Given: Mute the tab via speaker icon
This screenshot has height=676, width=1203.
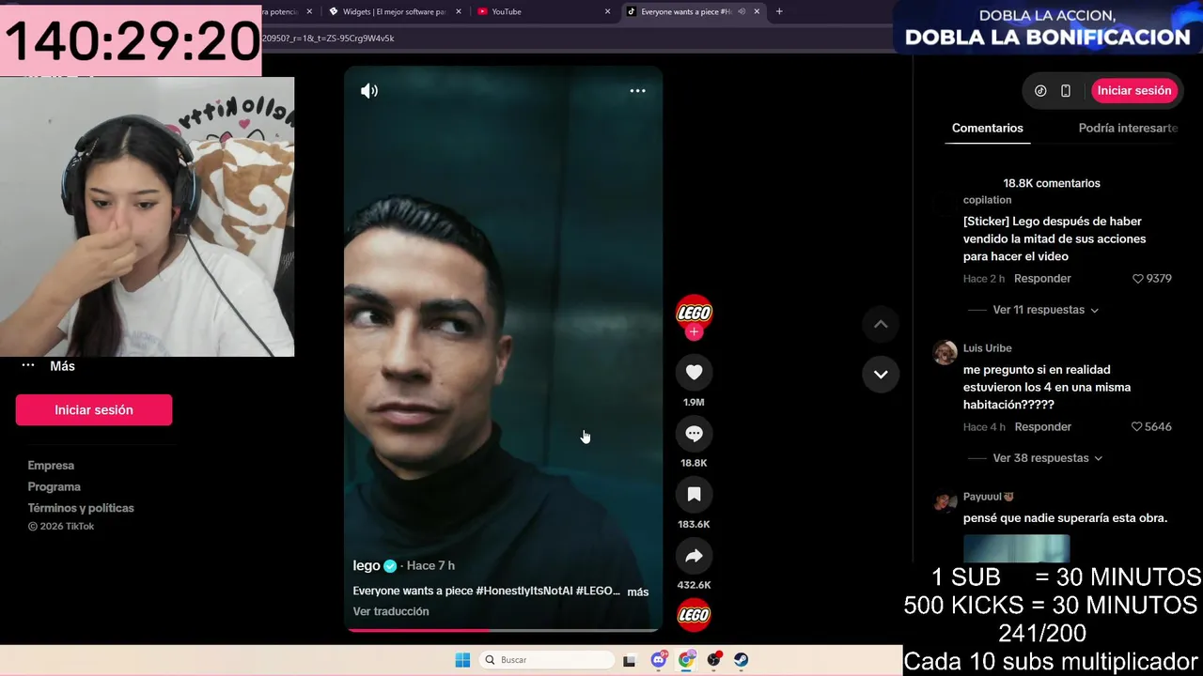Looking at the screenshot, I should tap(742, 11).
